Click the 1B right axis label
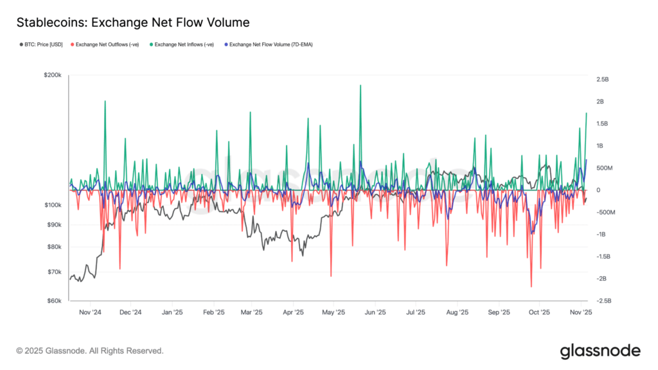The width and height of the screenshot is (658, 370). click(x=600, y=146)
